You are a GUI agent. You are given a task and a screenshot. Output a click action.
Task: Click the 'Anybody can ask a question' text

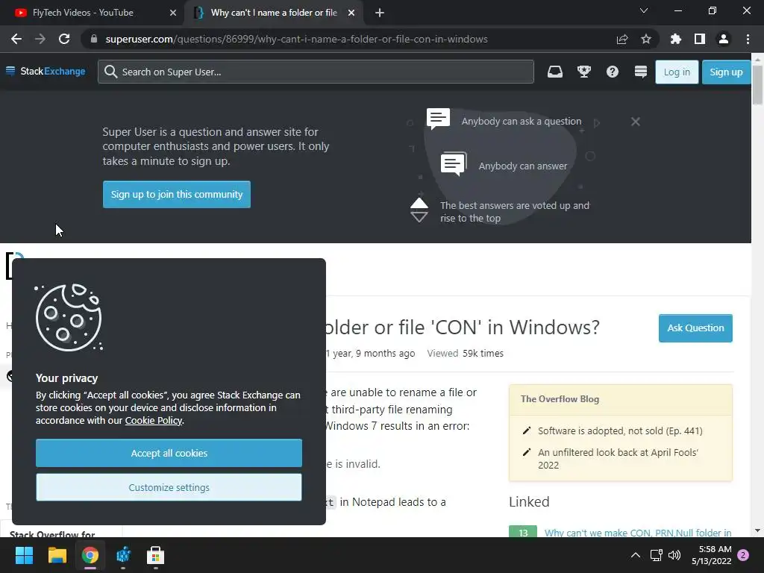click(522, 122)
